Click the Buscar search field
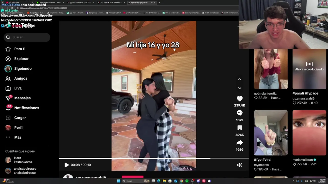 point(27,37)
